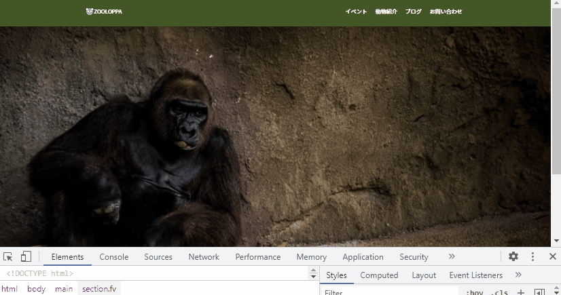Toggle the :hov element state panel
Viewport: 561px width, 295px height.
click(x=475, y=292)
